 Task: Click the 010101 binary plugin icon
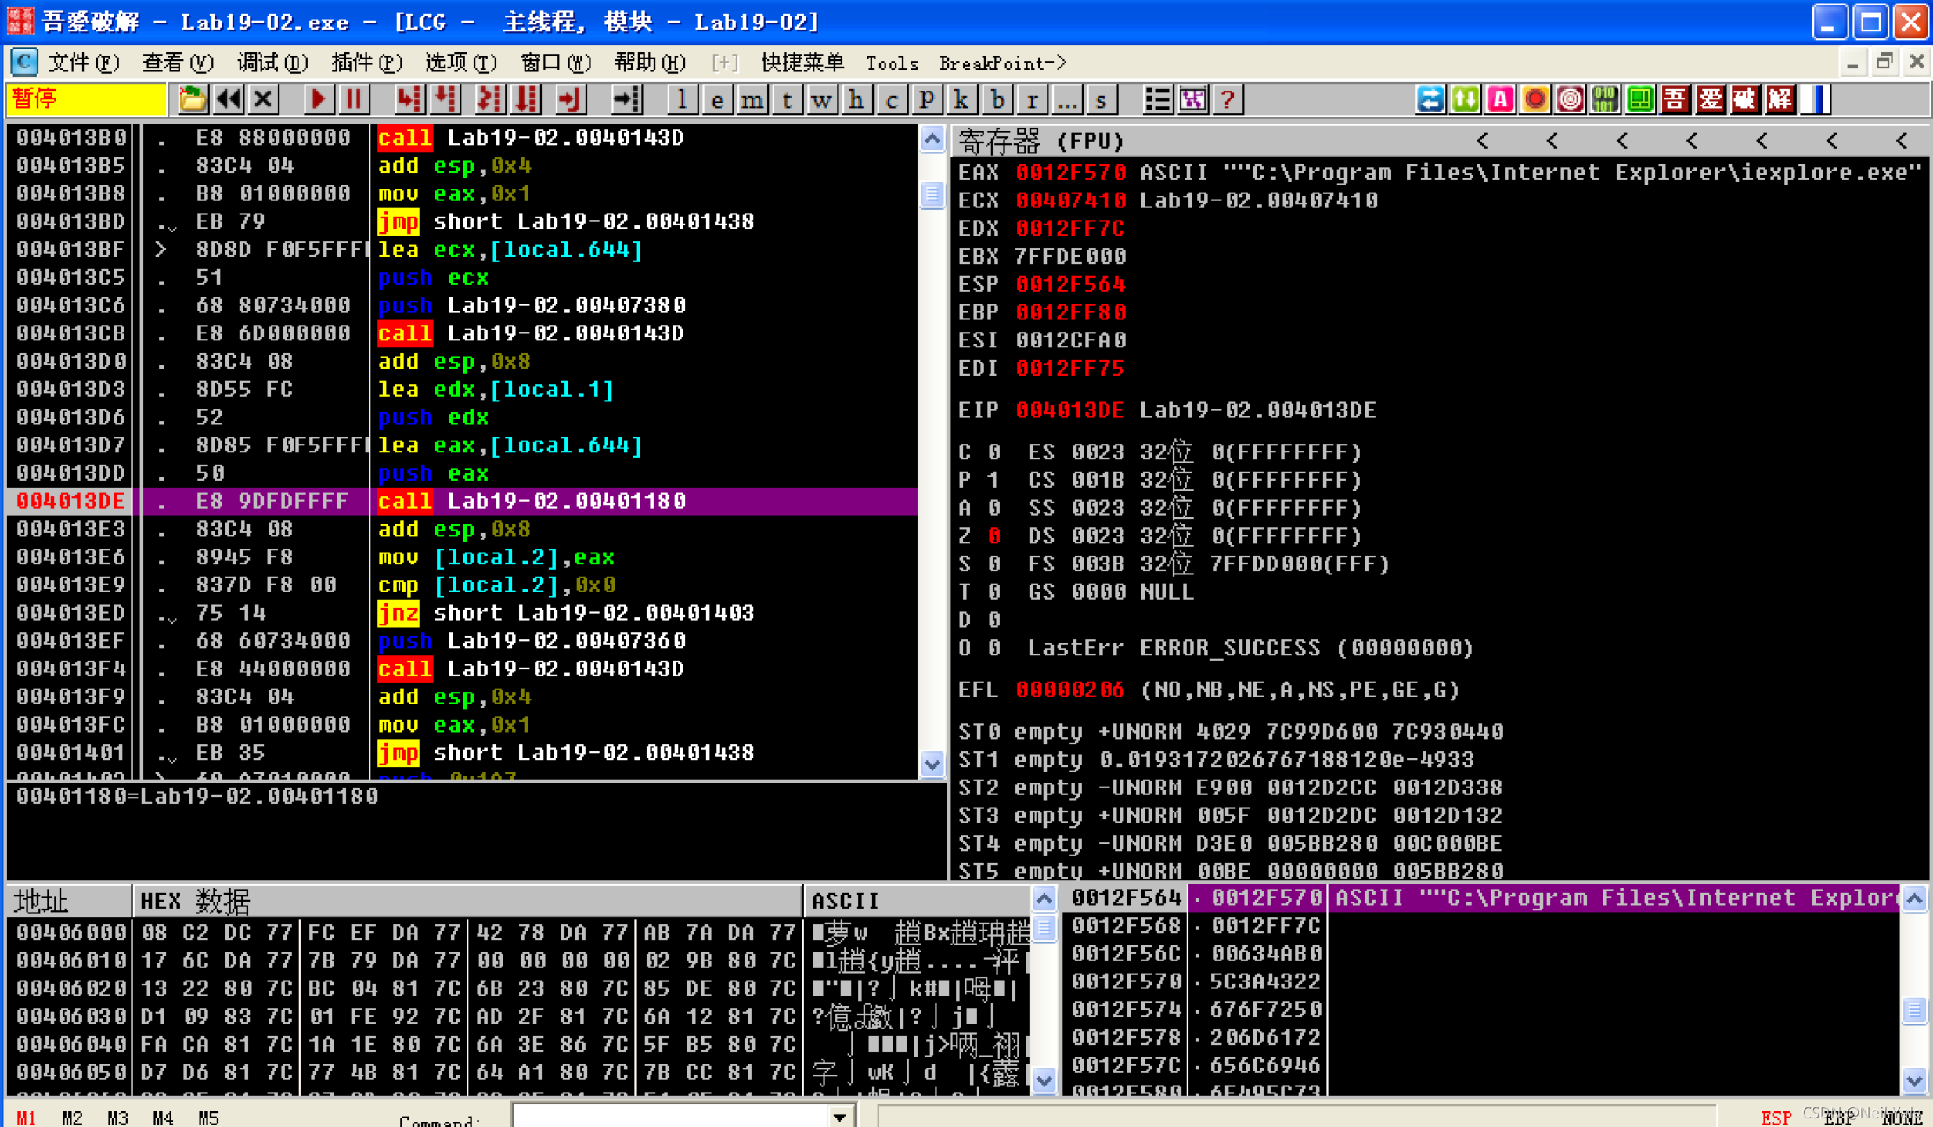pyautogui.click(x=1605, y=99)
